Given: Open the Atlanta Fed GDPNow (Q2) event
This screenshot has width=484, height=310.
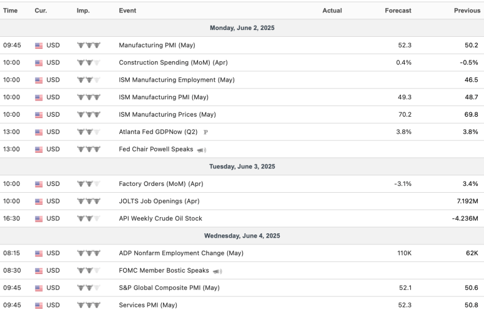Looking at the screenshot, I should pyautogui.click(x=158, y=132).
